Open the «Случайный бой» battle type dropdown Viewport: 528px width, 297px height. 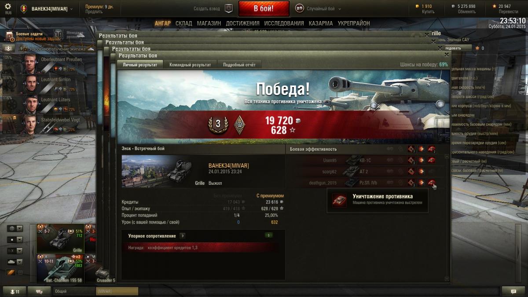319,8
